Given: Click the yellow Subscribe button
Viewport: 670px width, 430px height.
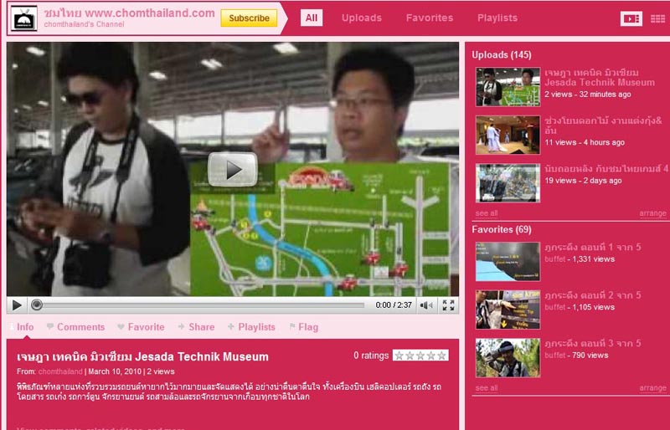Looking at the screenshot, I should tap(249, 18).
